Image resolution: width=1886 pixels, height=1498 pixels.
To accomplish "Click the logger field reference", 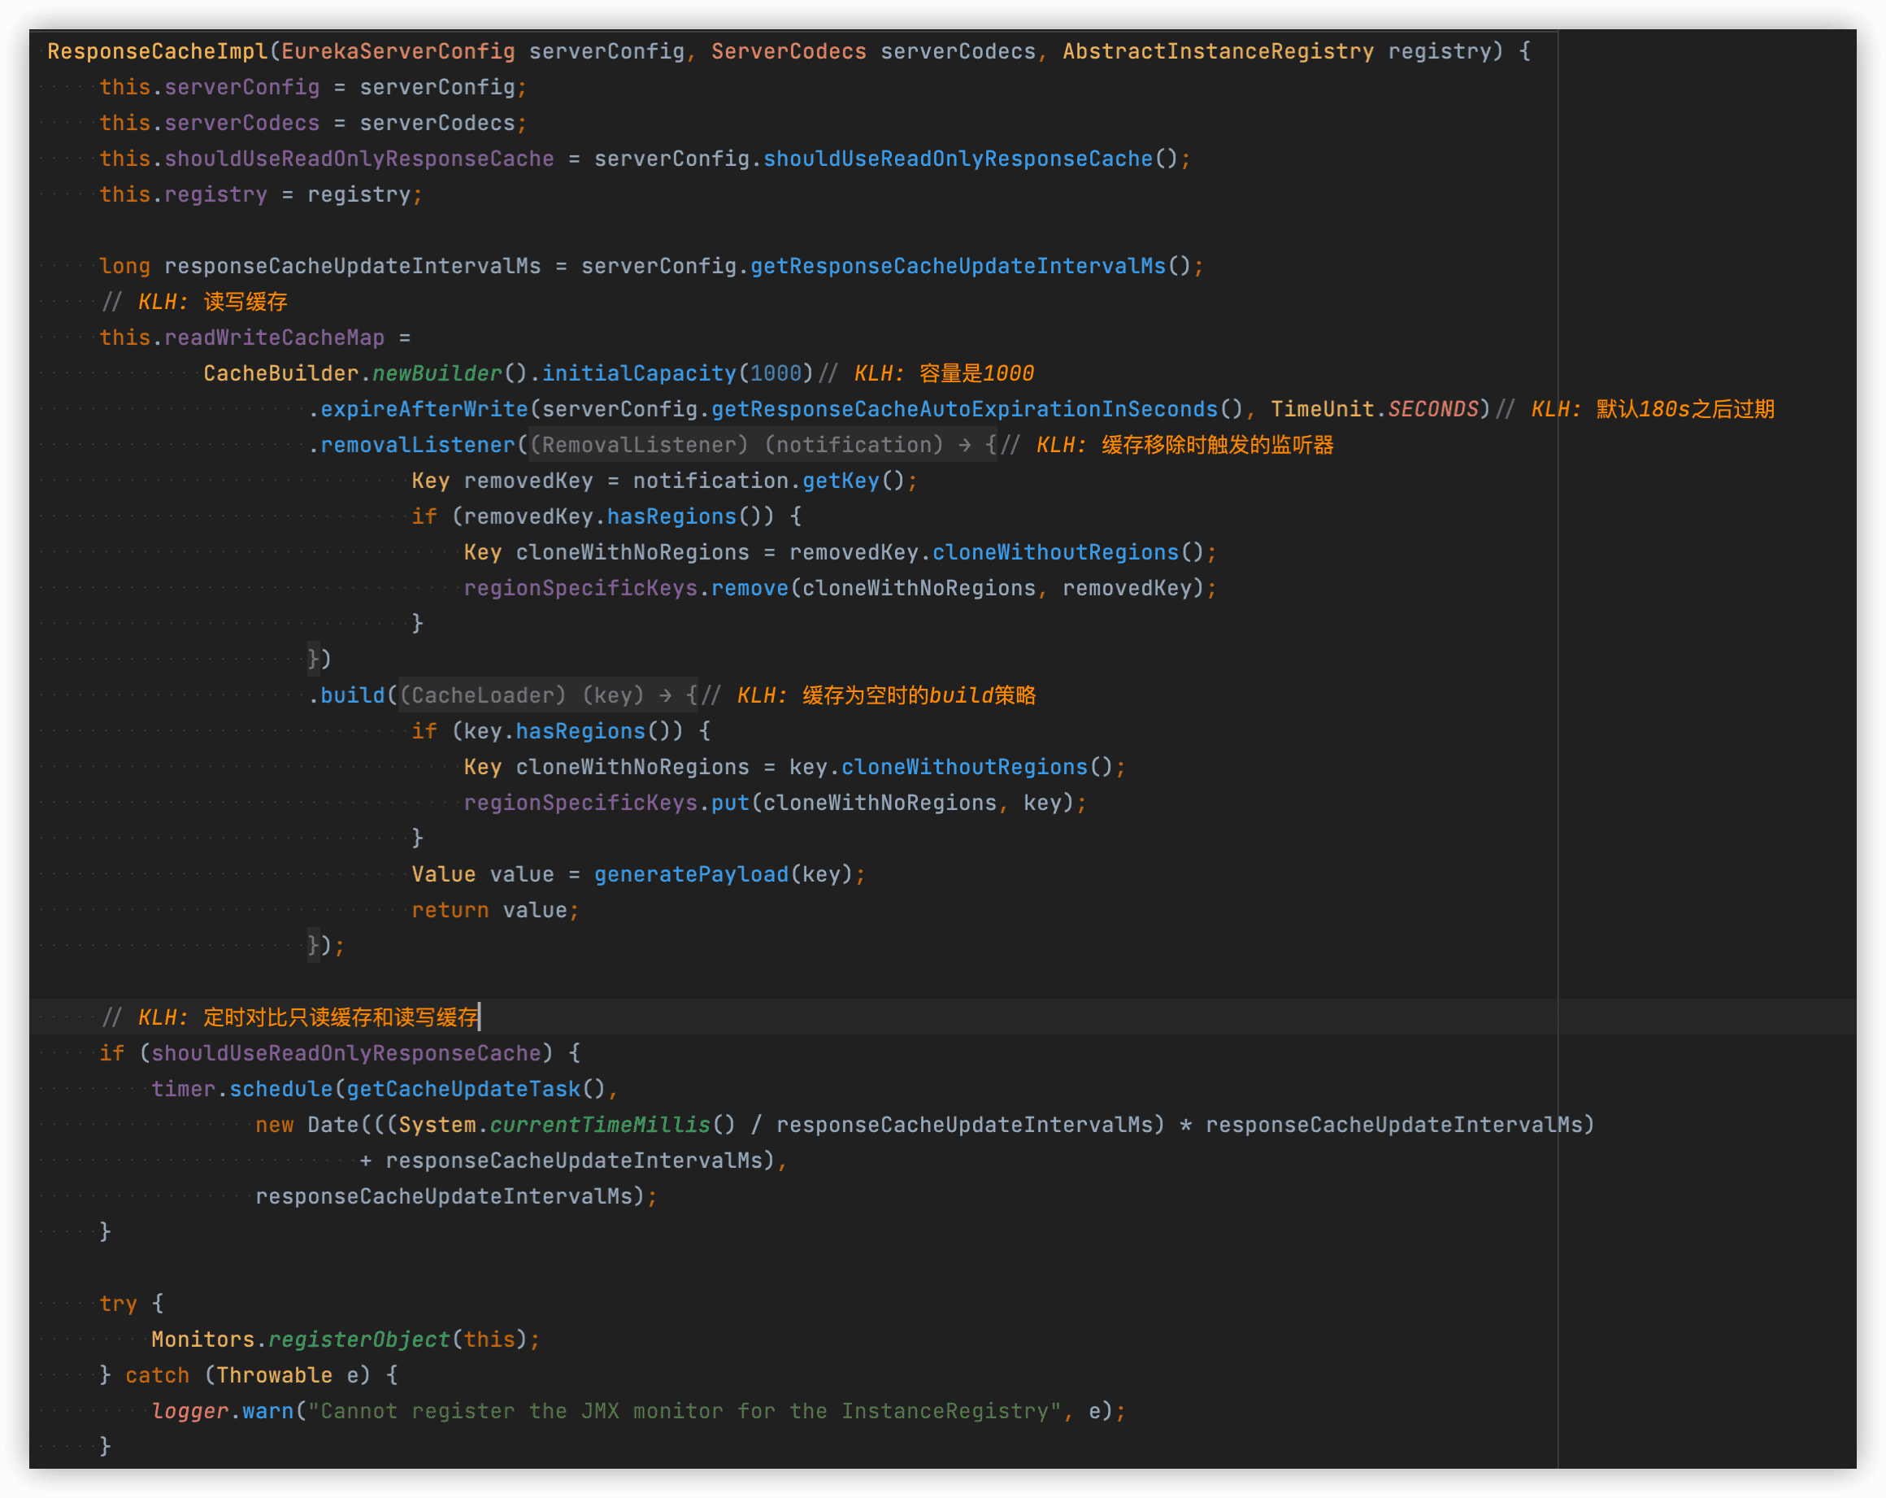I will tap(190, 1411).
